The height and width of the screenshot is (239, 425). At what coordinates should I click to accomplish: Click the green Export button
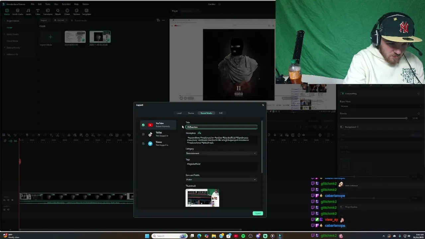coord(258,213)
